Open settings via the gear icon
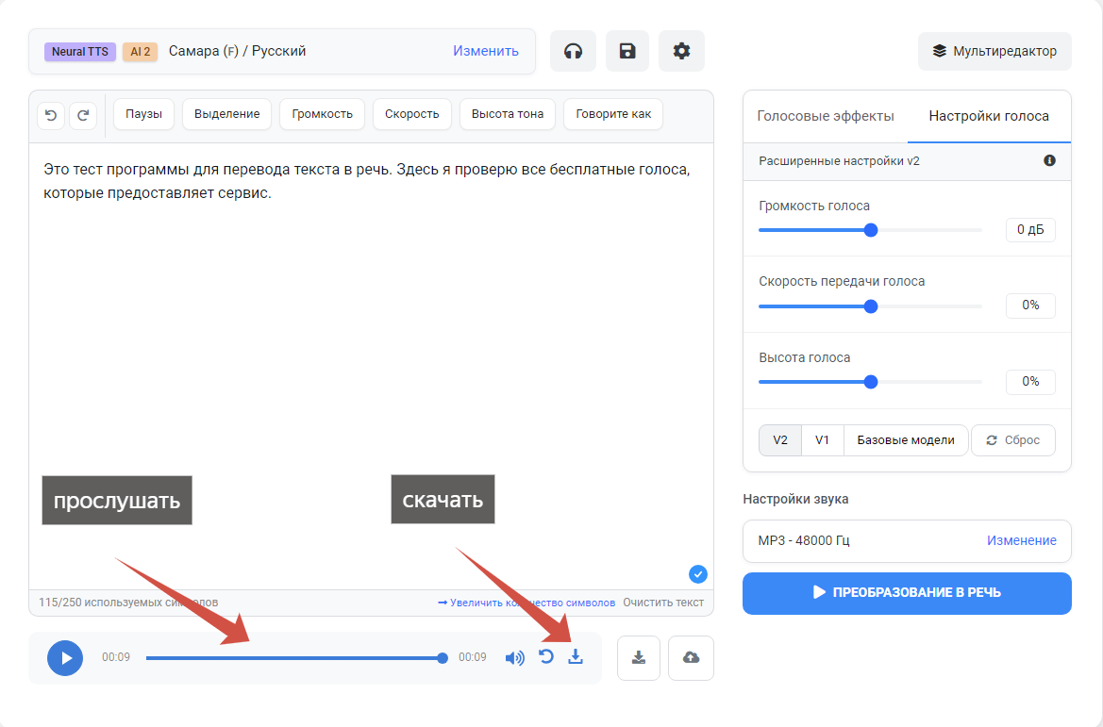The width and height of the screenshot is (1103, 727). click(x=681, y=51)
